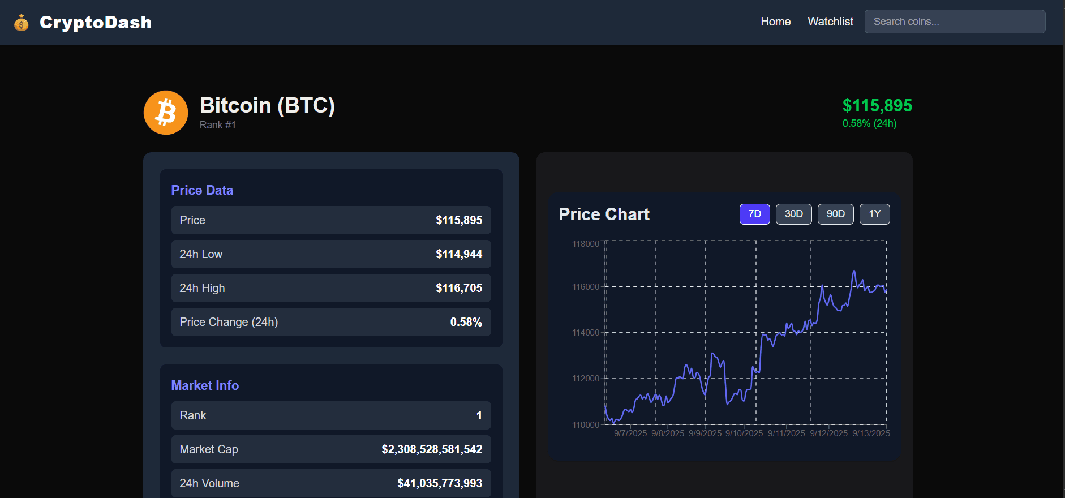Image resolution: width=1065 pixels, height=498 pixels.
Task: Click the Price Chart title
Action: [x=604, y=214]
